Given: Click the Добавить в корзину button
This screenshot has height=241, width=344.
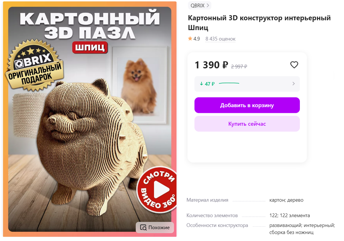Looking at the screenshot, I should pyautogui.click(x=247, y=105).
